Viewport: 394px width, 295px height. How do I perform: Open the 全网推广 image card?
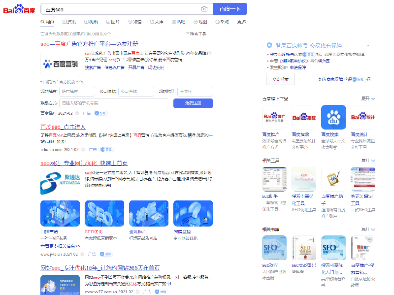coord(149,213)
